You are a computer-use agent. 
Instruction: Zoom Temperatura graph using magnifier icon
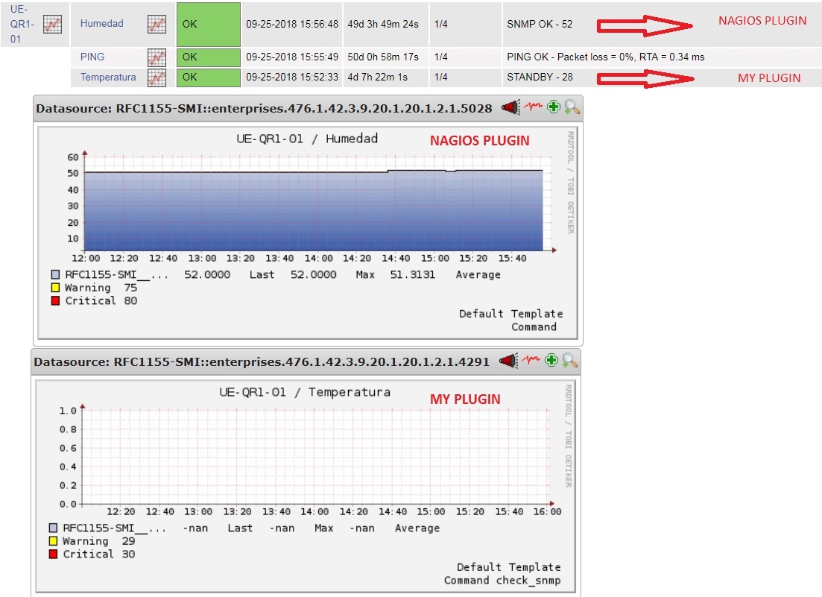570,361
